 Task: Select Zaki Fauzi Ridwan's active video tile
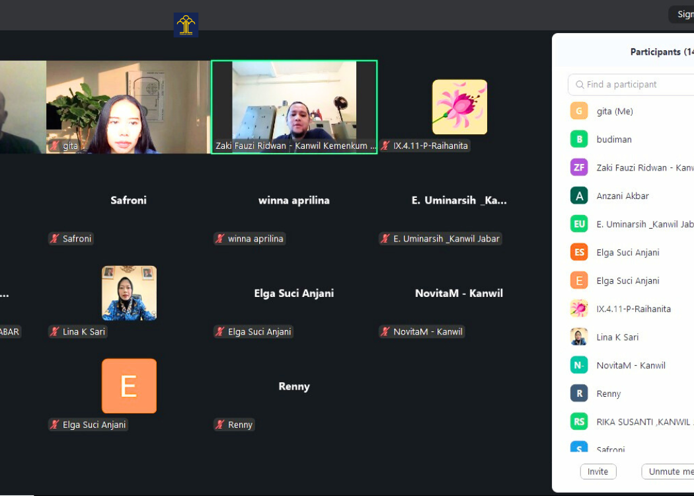pos(294,106)
